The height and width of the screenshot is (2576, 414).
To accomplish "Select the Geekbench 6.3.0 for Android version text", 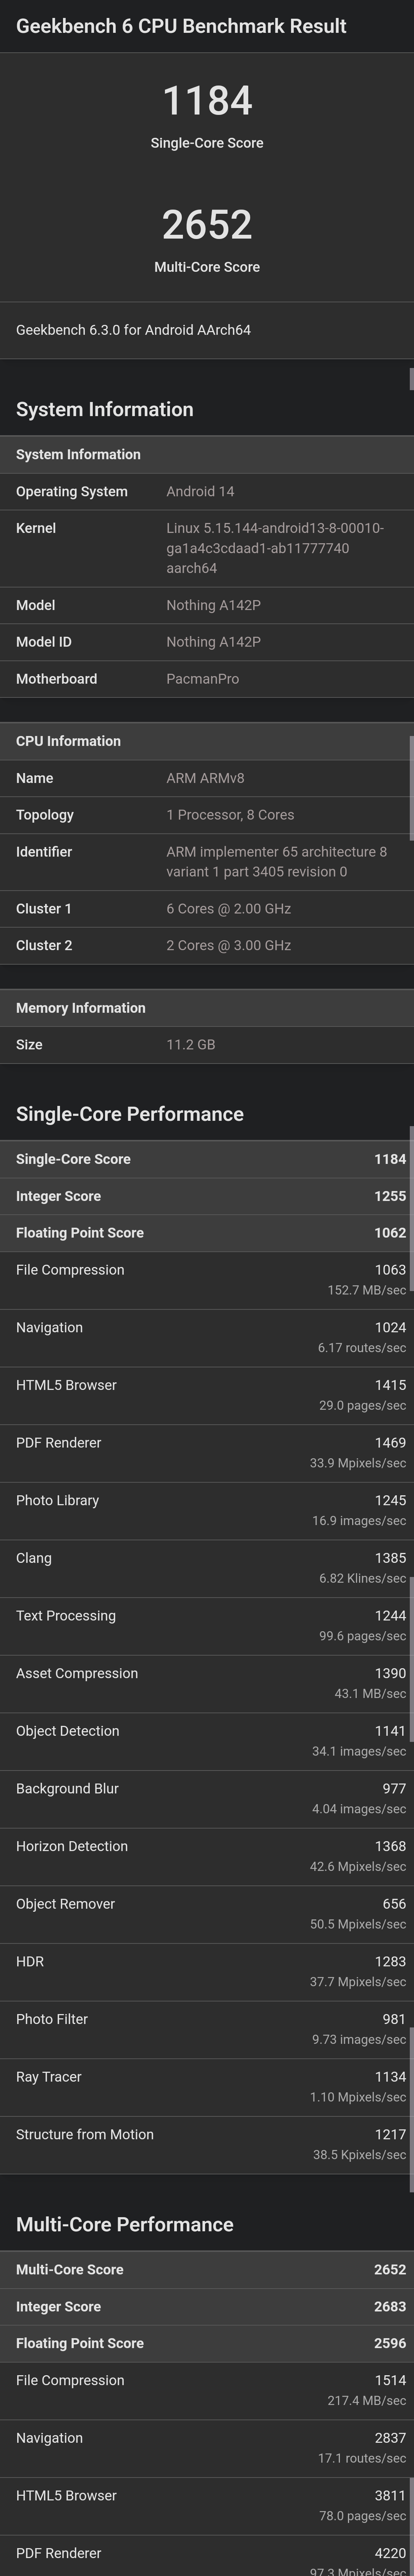I will 133,330.
